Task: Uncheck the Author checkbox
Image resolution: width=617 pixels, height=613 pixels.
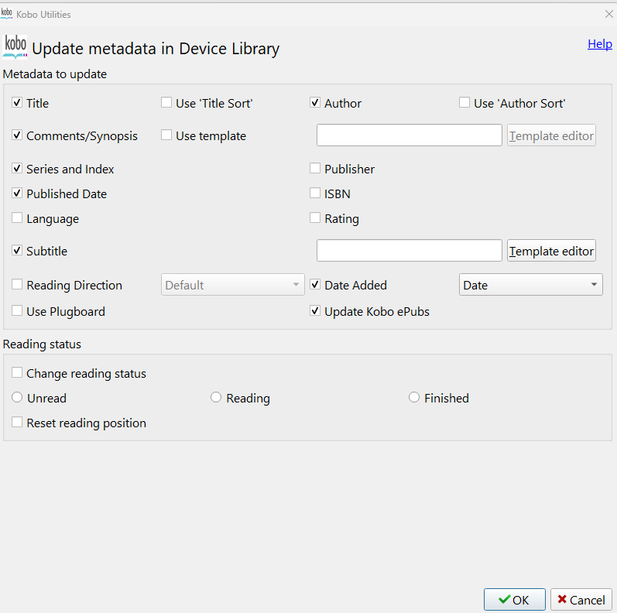Action: click(x=315, y=103)
